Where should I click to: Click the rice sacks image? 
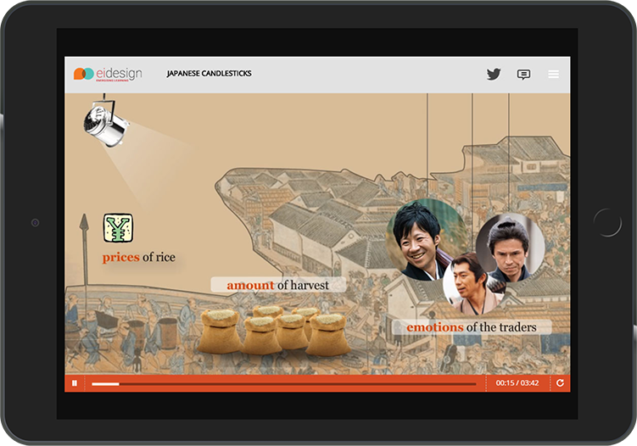pyautogui.click(x=273, y=331)
